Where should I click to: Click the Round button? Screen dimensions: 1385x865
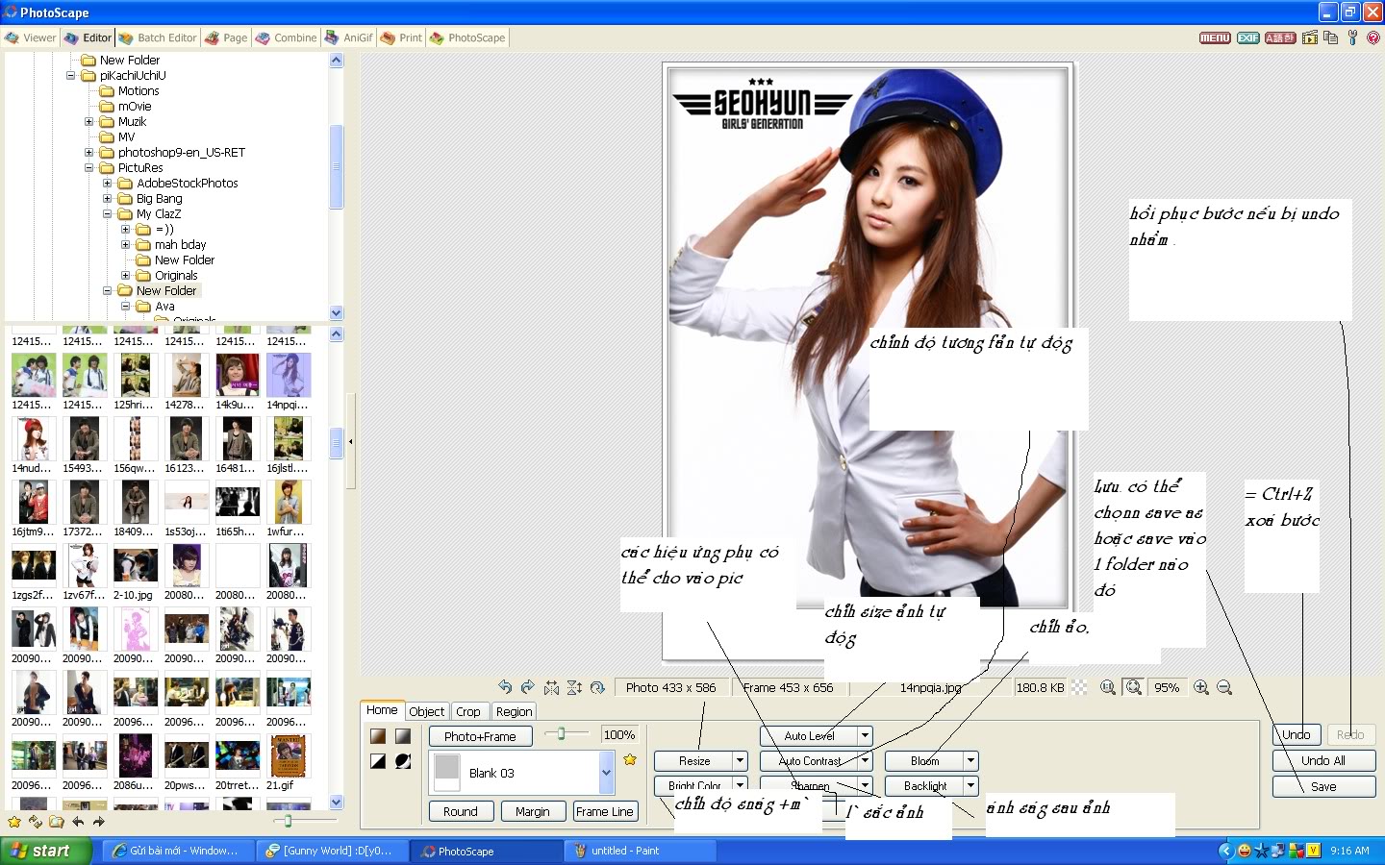(461, 811)
